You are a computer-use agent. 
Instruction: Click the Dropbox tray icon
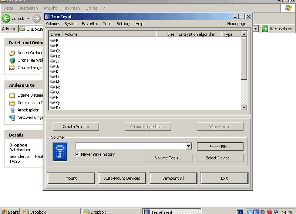[x=249, y=212]
